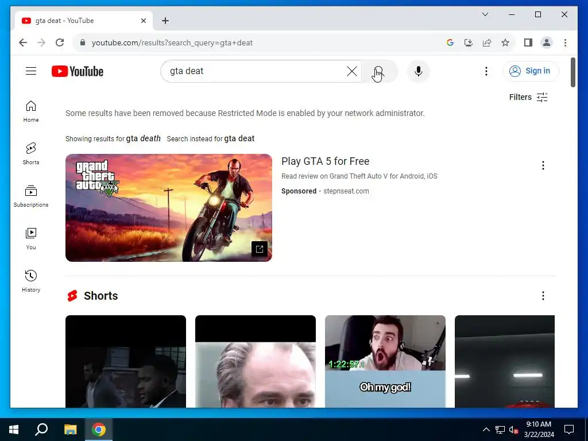Toggle the Chrome side panel
This screenshot has height=441, width=588.
point(528,42)
